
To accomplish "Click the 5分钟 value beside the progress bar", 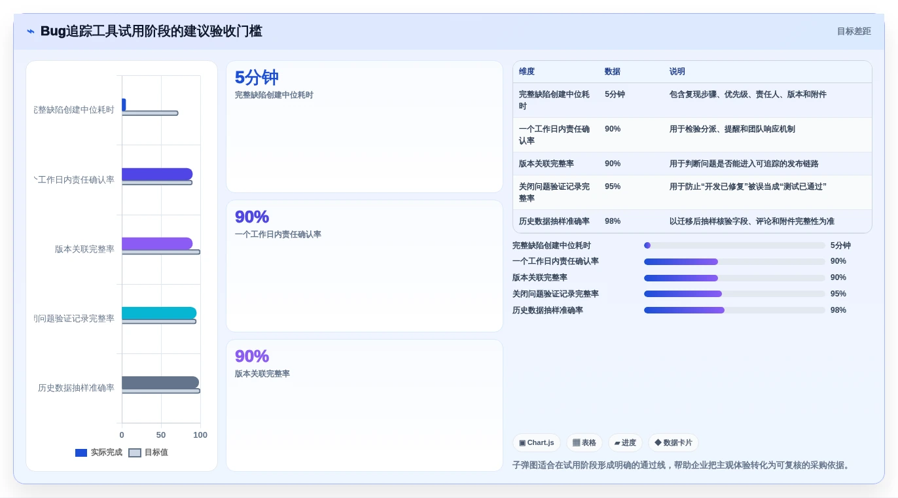I will click(840, 245).
